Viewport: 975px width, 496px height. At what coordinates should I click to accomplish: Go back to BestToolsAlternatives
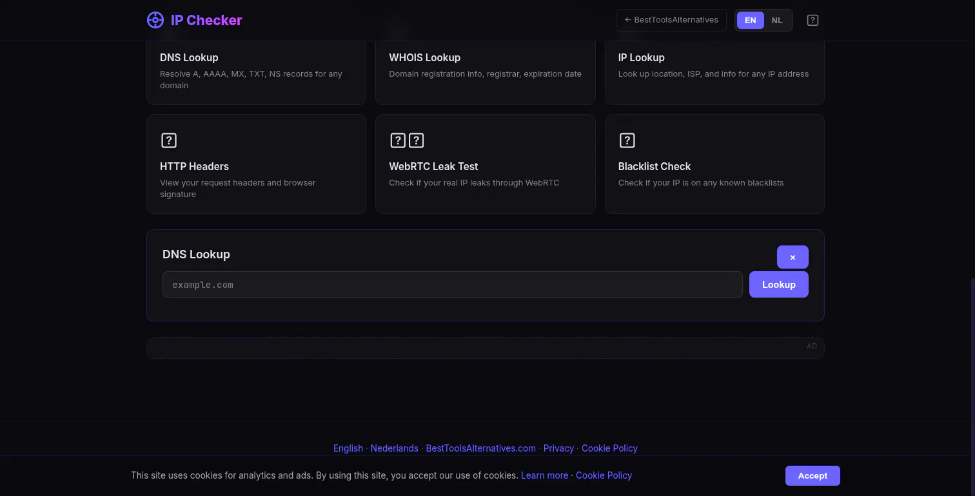tap(671, 20)
